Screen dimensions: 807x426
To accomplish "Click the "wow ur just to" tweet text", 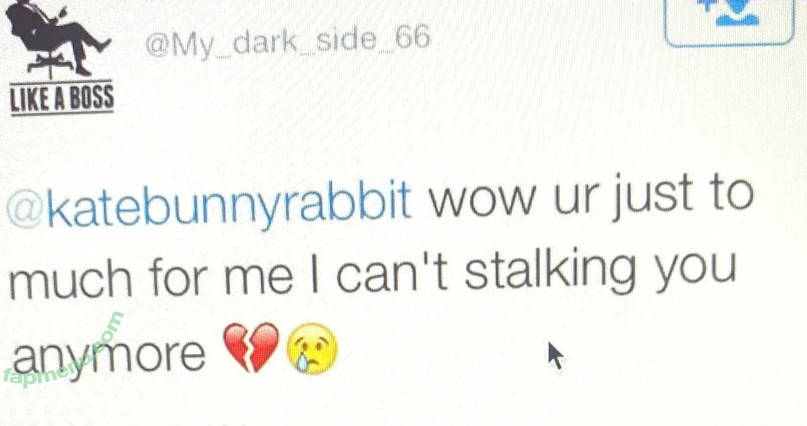I will click(x=591, y=196).
